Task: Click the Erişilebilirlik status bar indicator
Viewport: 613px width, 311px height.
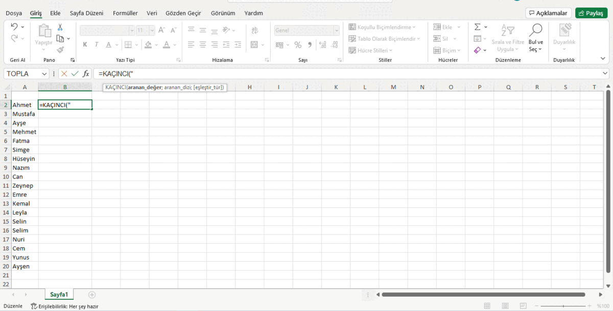Action: pyautogui.click(x=64, y=306)
